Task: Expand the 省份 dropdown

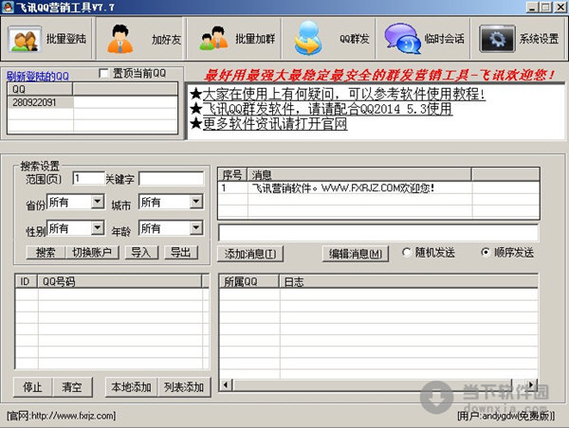Action: coord(98,201)
